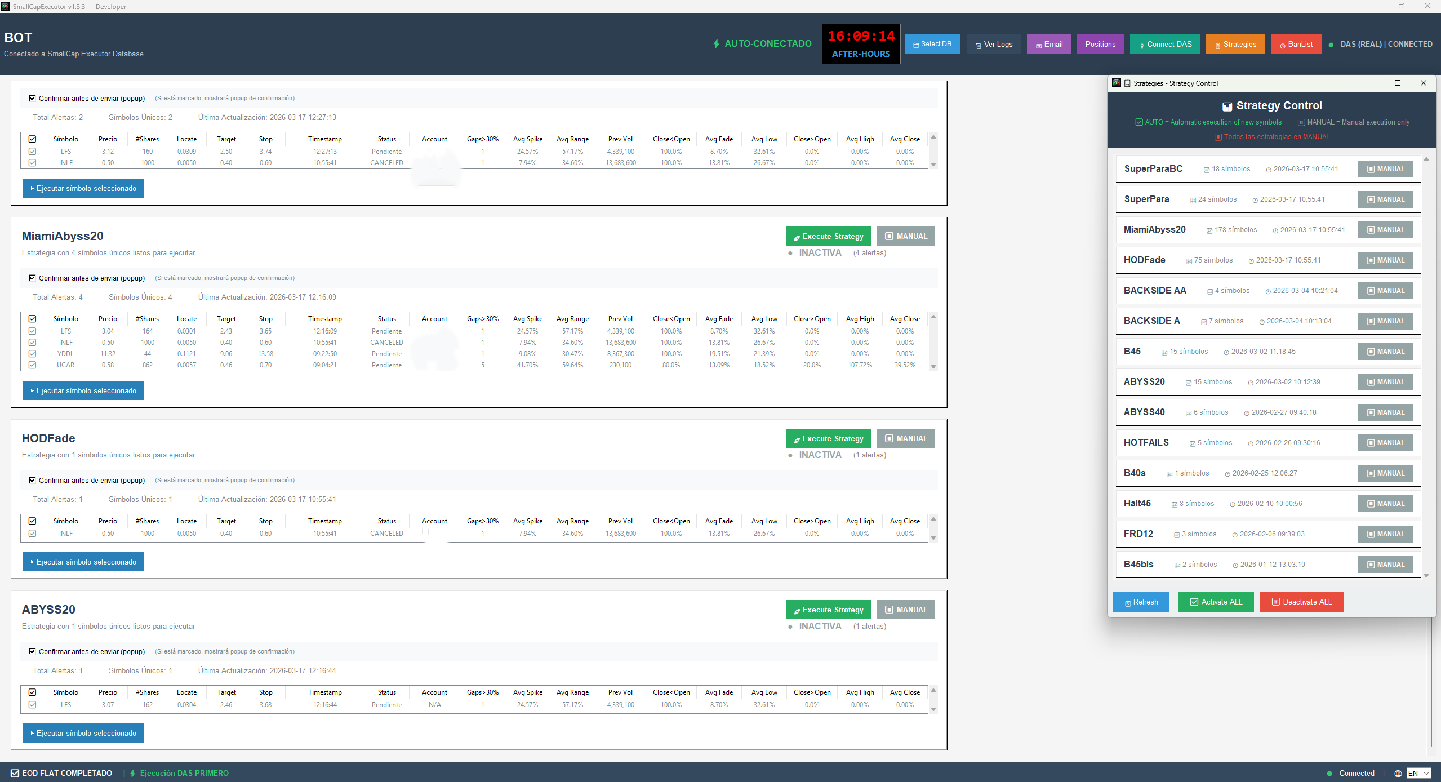Open the Strategies button in header
1441x782 pixels.
coord(1235,44)
